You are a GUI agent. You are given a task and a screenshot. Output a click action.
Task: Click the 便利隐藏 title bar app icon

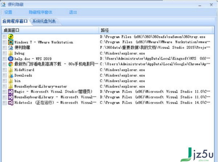click(x=3, y=5)
